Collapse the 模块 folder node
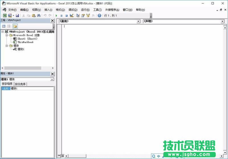Screen dimensions: 228x159 [x=7, y=46]
